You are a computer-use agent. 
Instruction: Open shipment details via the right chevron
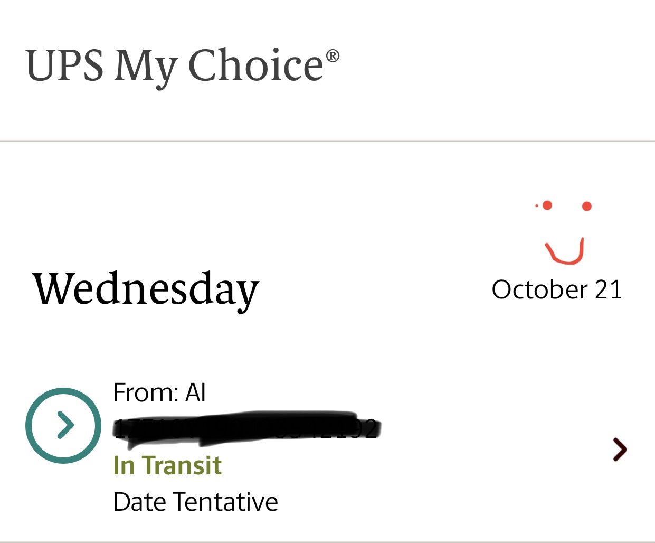(x=620, y=450)
